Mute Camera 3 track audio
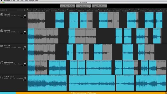167x94 pixels. [x=25, y=47]
